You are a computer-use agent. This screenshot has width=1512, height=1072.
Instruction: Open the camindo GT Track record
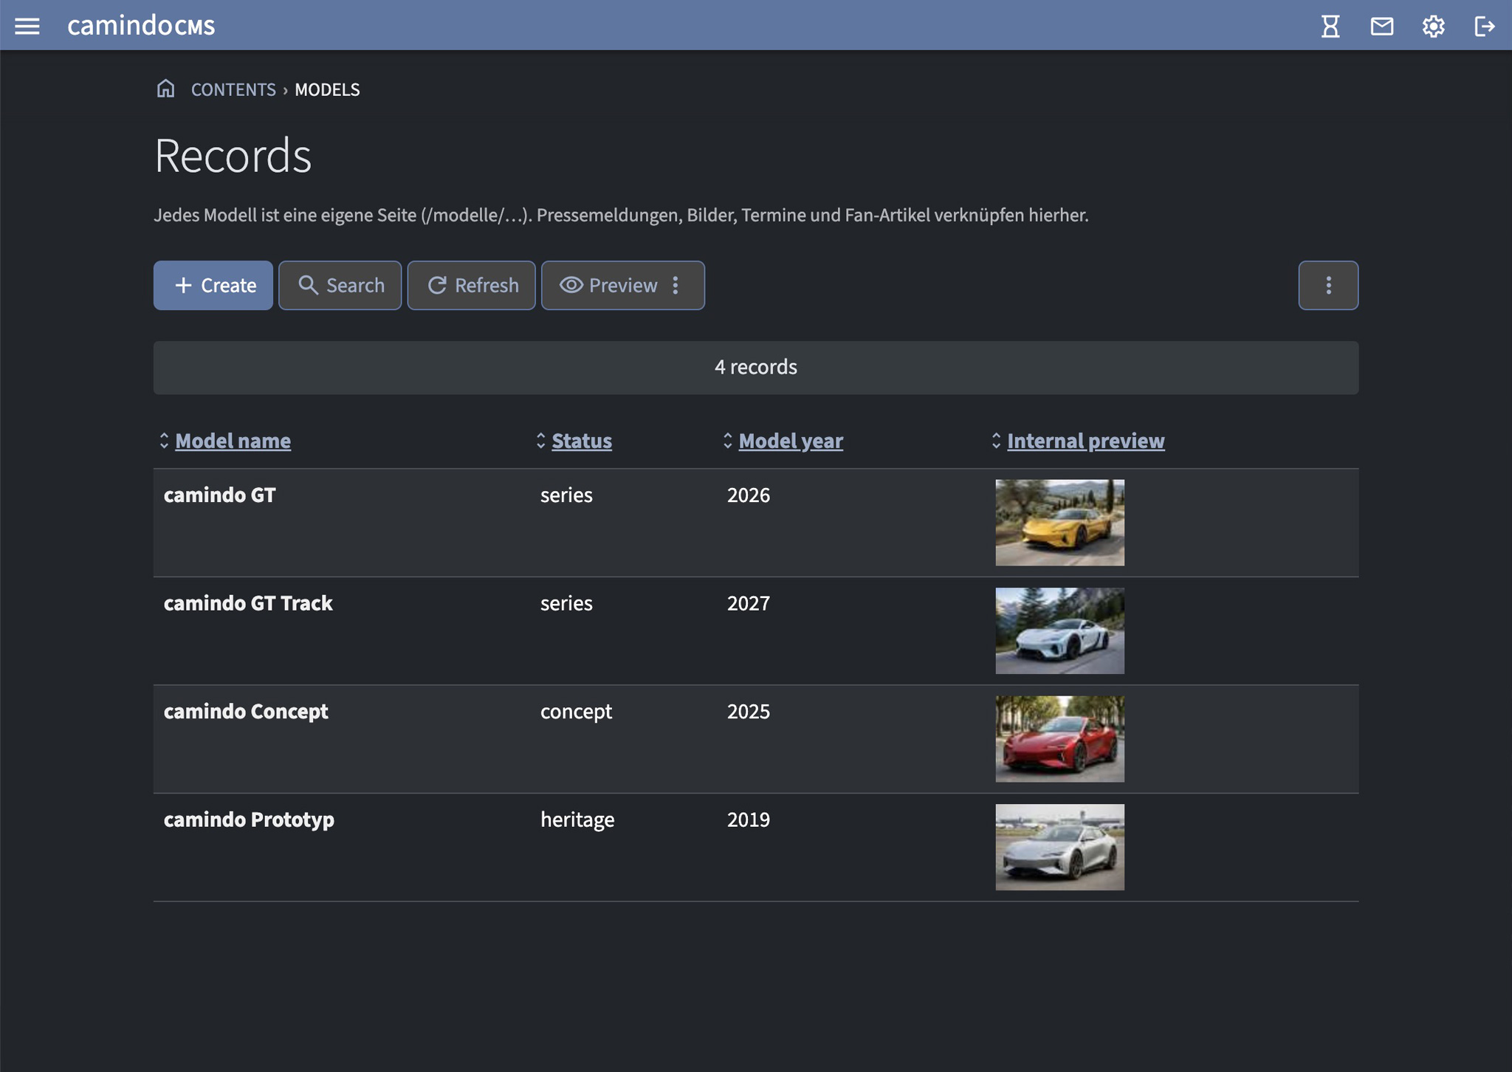pos(248,603)
